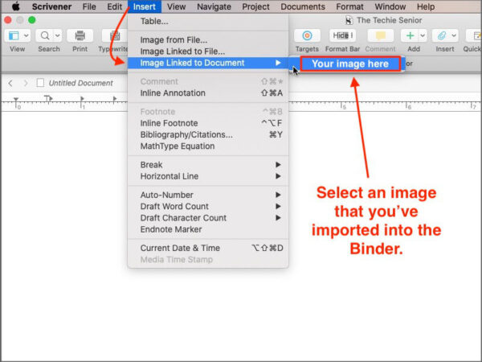
Task: Go back with the left history arrow
Action: click(x=10, y=83)
